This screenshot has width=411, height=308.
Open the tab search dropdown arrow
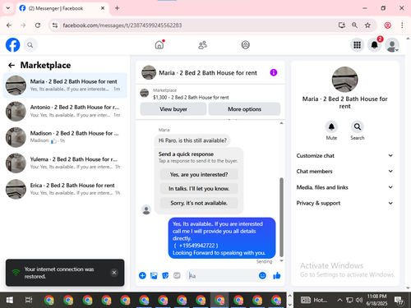(x=8, y=8)
